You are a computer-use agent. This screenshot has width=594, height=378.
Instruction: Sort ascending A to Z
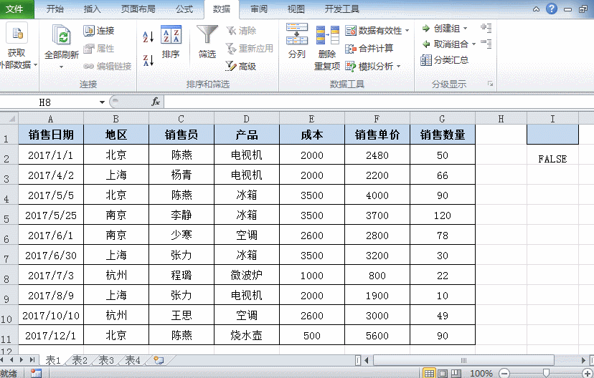click(148, 37)
